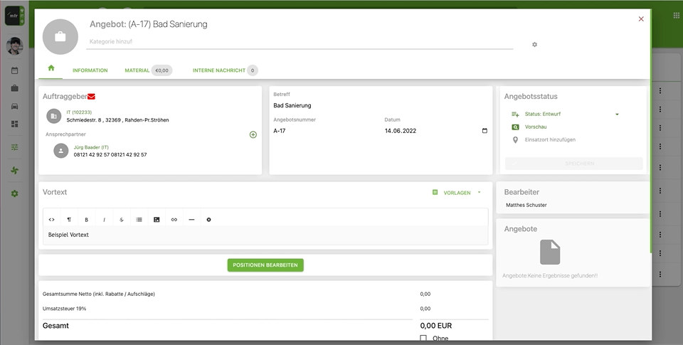Click the document icon in Angebote panel
The height and width of the screenshot is (345, 683).
(550, 253)
